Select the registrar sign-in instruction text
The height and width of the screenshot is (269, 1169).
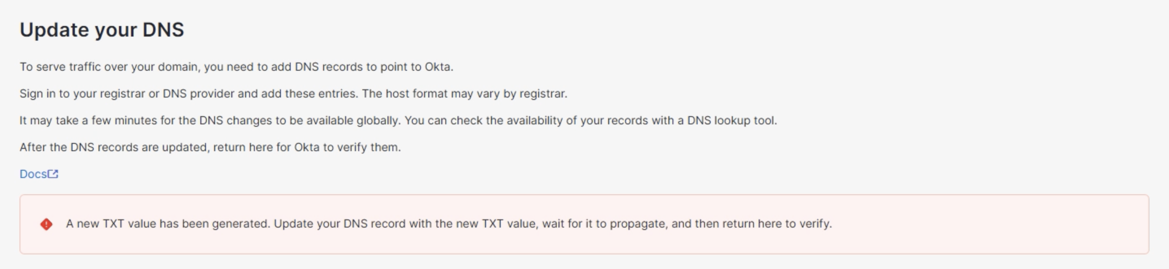(x=295, y=94)
